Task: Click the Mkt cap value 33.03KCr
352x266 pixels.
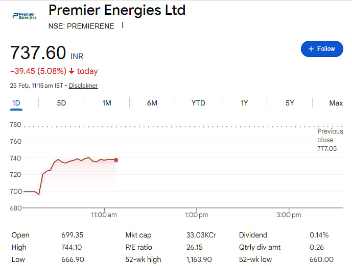Action: pos(201,235)
